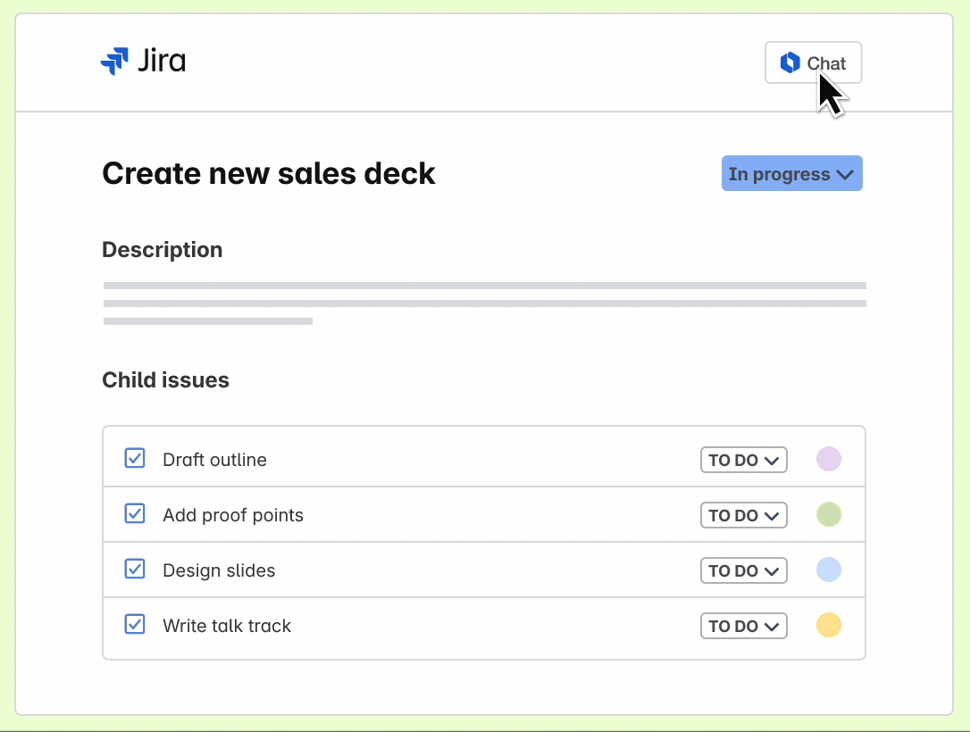
Task: Open TO DO dropdown for Draft outline
Action: (743, 460)
